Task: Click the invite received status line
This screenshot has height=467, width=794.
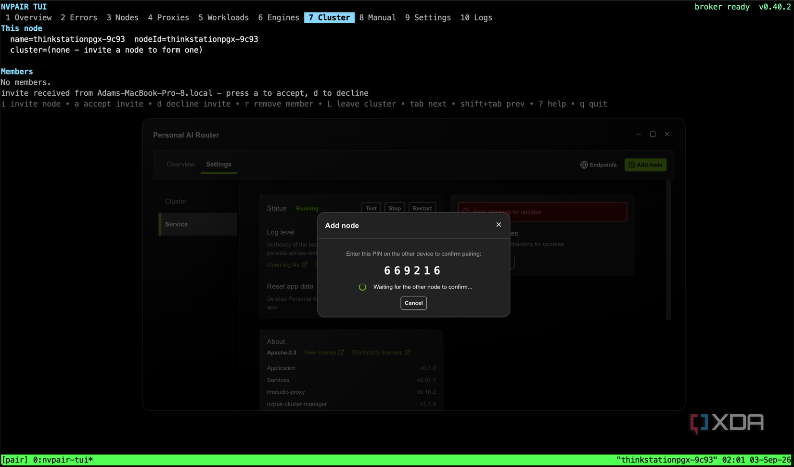Action: tap(185, 93)
